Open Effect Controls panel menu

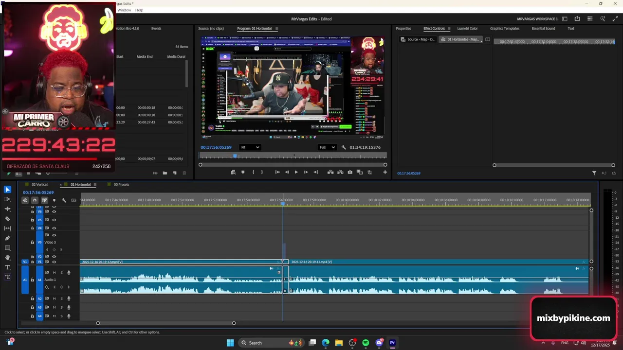click(449, 29)
